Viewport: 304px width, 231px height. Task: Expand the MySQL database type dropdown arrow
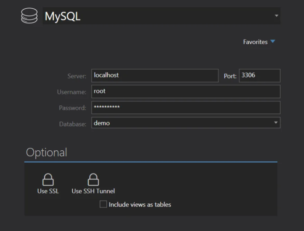point(276,16)
